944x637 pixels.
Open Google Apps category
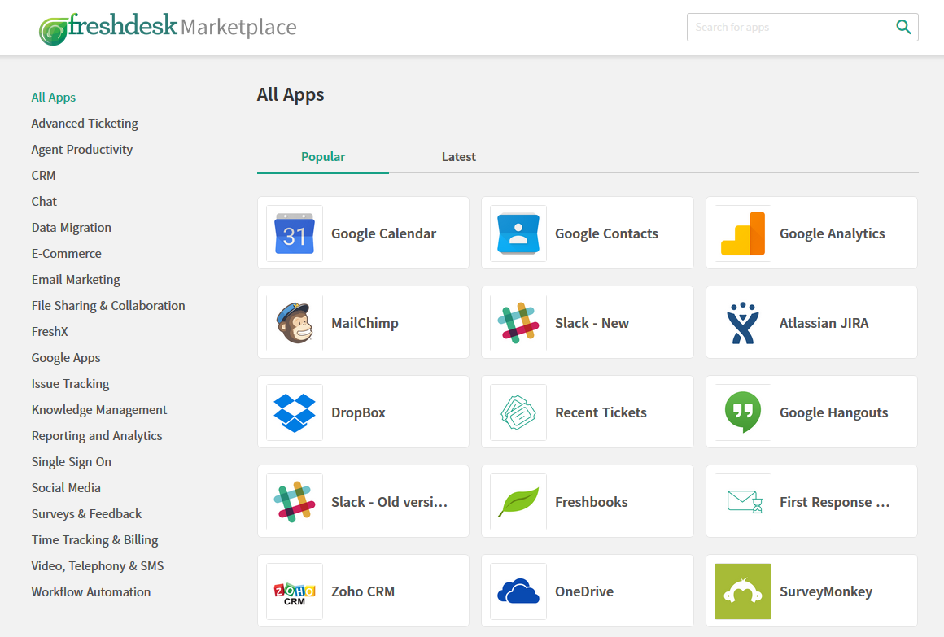click(66, 358)
